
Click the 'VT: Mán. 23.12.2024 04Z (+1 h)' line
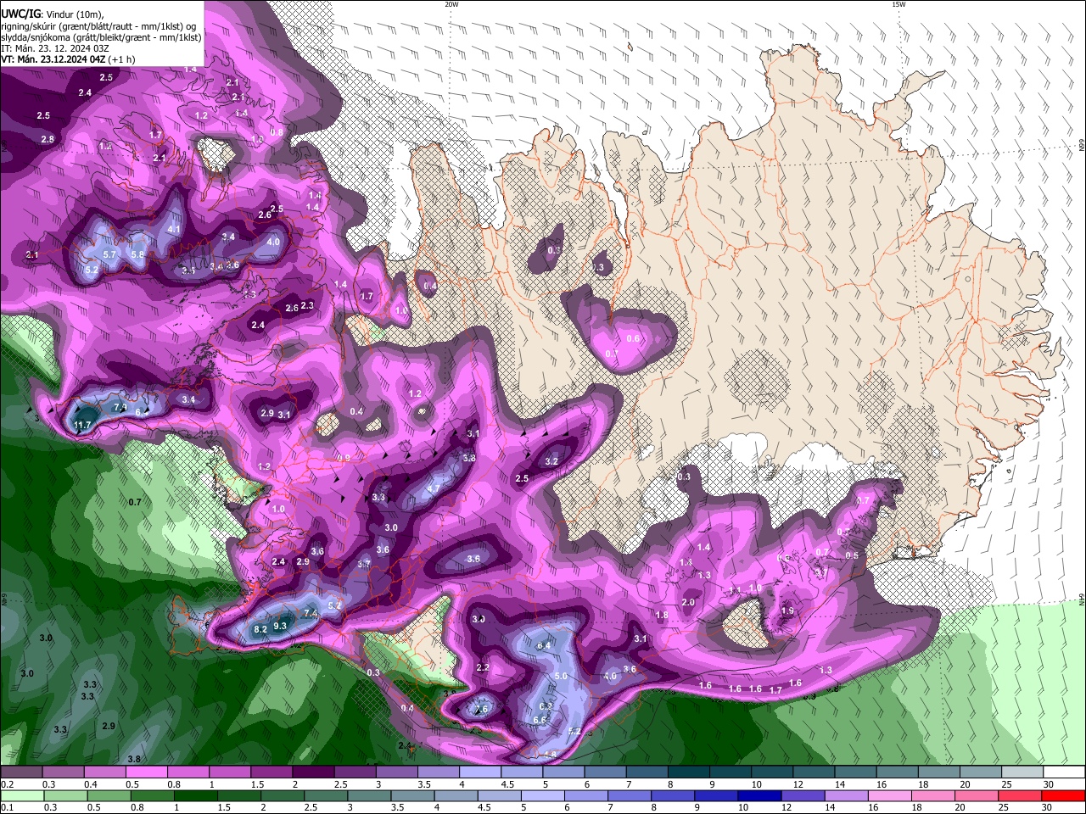coord(68,59)
